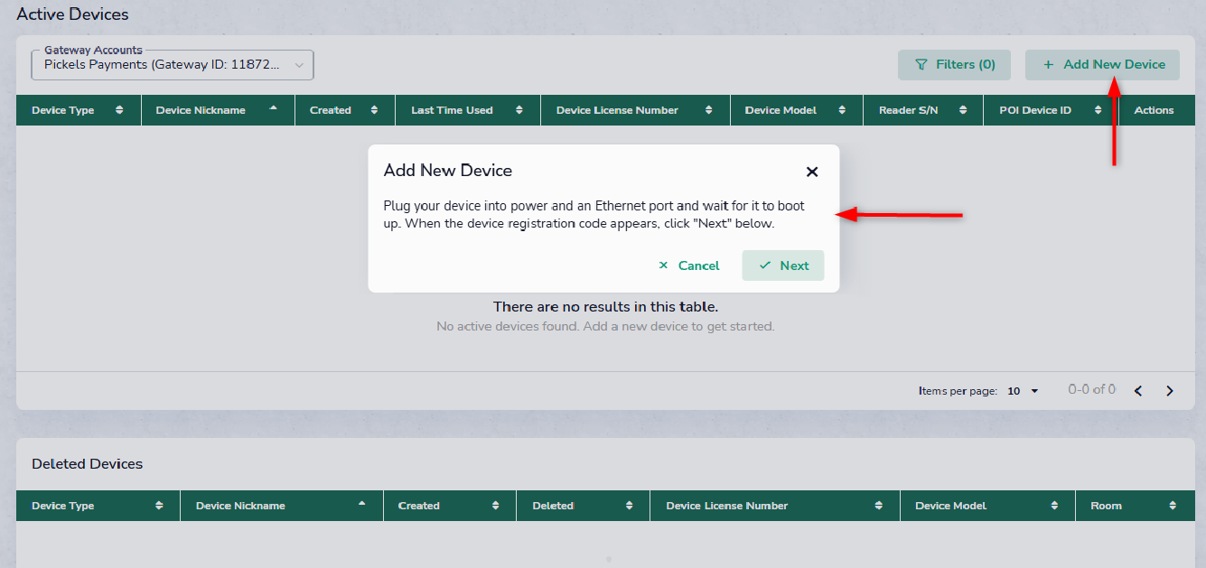Expand the Gateway Accounts dropdown

click(x=173, y=65)
